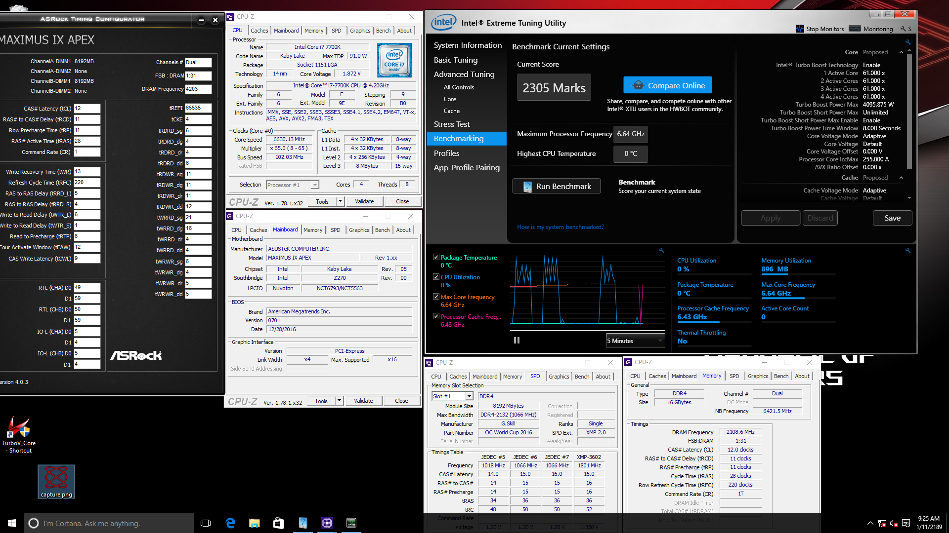Open the Action Center notification icon

click(906, 523)
